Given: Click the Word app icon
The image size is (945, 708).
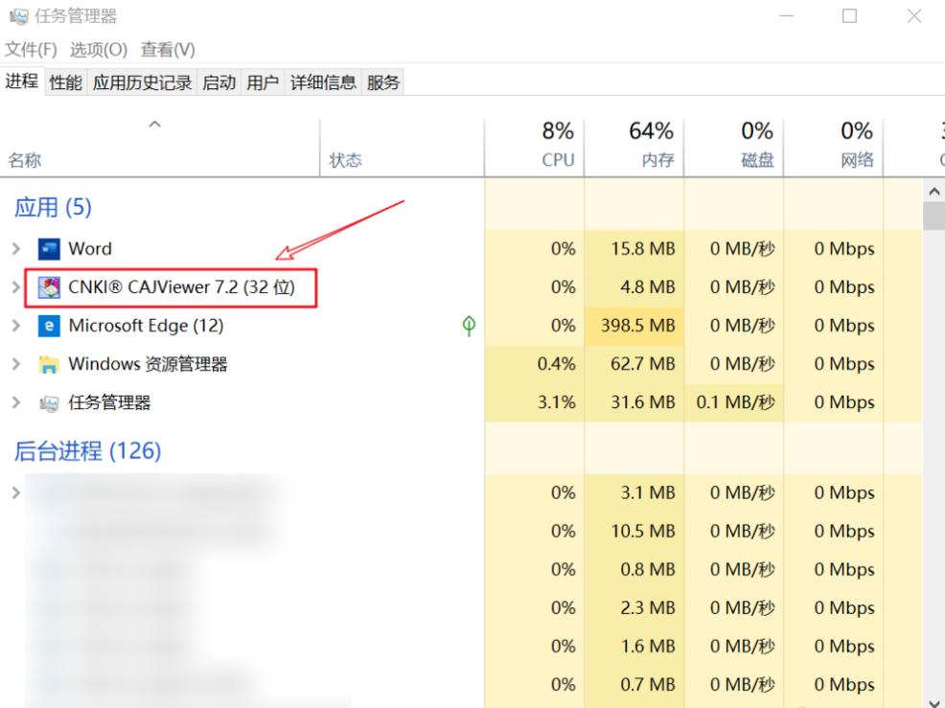Looking at the screenshot, I should click(x=49, y=249).
